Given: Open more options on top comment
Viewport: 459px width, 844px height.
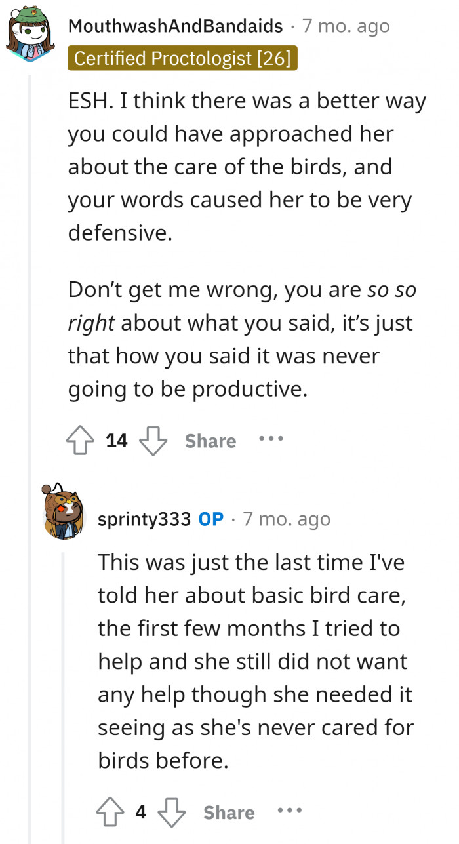Looking at the screenshot, I should (270, 439).
